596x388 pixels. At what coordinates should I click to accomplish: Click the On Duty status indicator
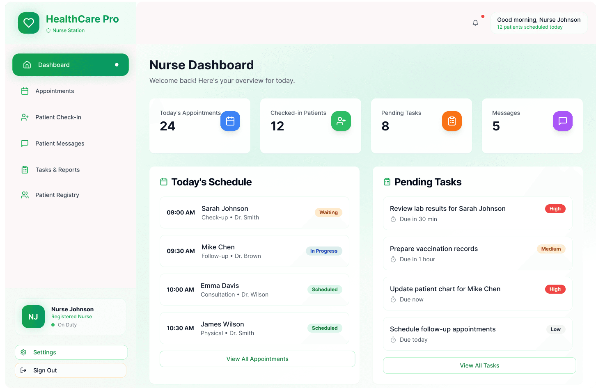pyautogui.click(x=64, y=325)
